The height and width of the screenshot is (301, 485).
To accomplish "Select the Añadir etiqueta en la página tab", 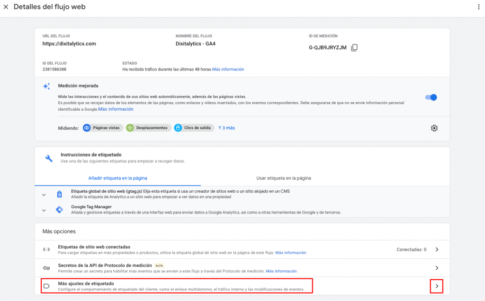I will pyautogui.click(x=117, y=178).
